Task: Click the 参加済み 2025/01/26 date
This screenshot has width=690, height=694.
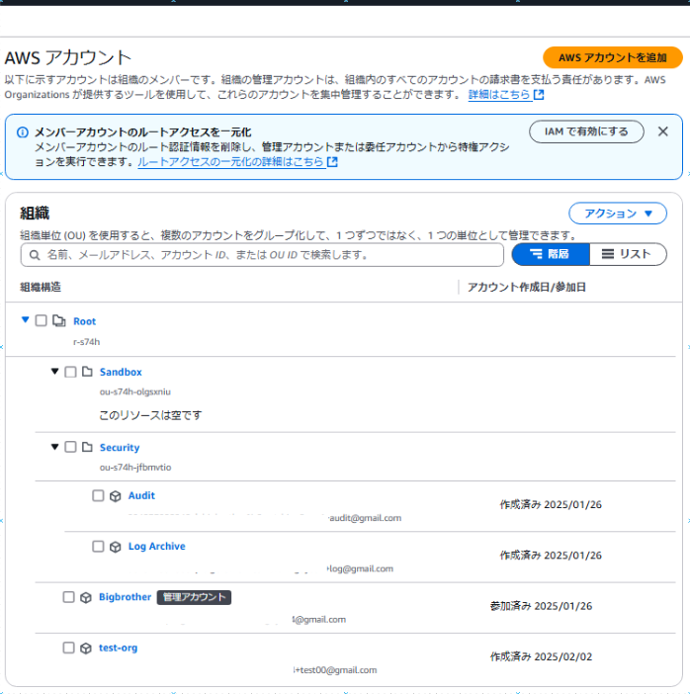Action: point(541,606)
